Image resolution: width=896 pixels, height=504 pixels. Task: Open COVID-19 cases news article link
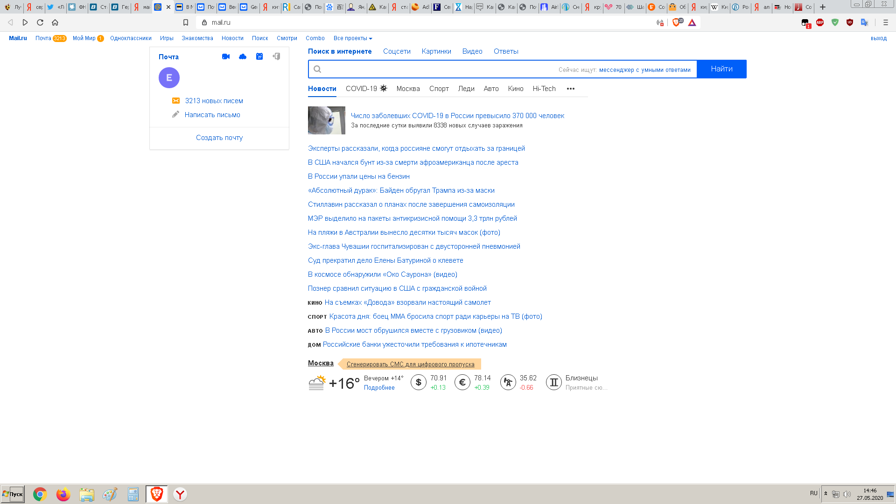click(x=457, y=115)
